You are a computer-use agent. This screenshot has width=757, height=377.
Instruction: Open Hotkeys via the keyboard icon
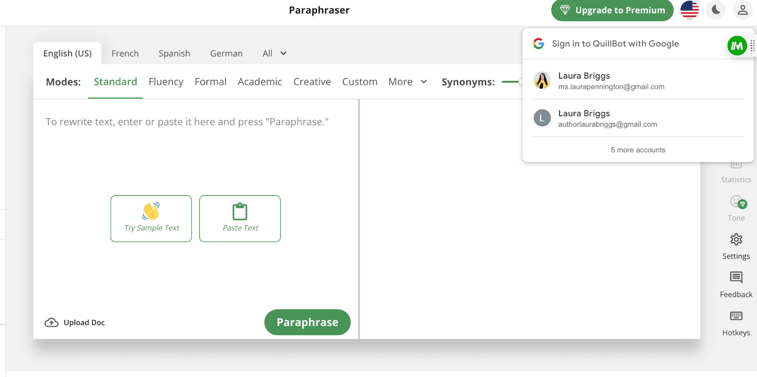736,316
